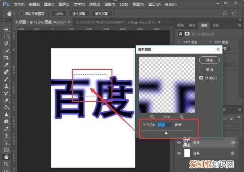This screenshot has width=244, height=172.
Task: Switch to the 信息 panel tab
Action: [x=216, y=25]
